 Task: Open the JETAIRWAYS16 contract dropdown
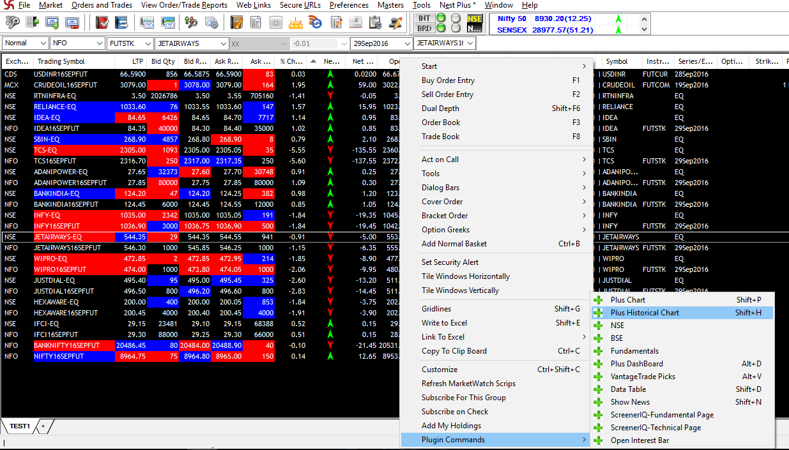coord(445,43)
